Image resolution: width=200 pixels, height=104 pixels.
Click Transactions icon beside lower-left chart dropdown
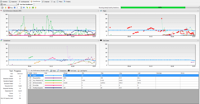(x=1, y=40)
